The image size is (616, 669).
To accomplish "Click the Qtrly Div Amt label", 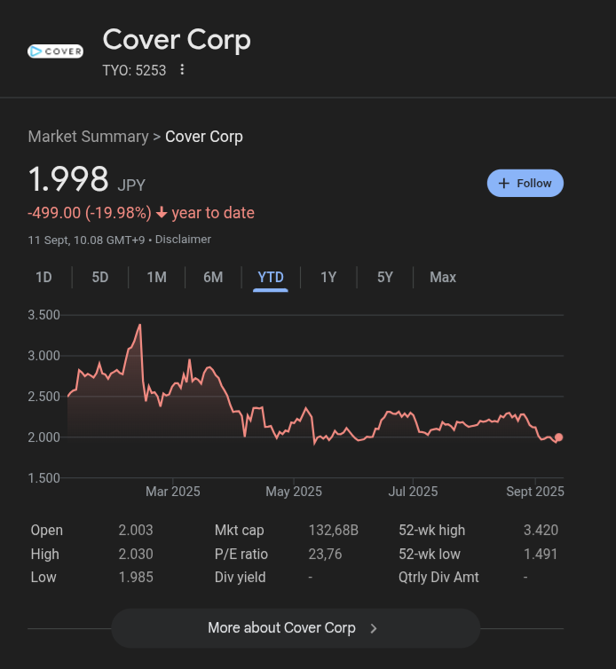I will point(438,578).
